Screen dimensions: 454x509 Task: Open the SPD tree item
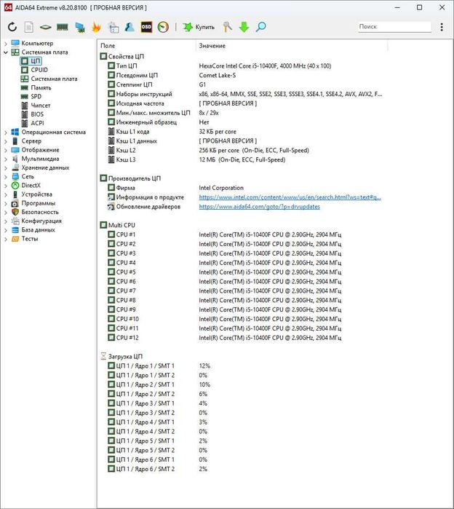(x=31, y=96)
